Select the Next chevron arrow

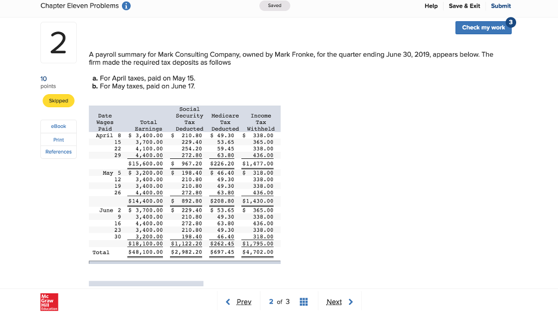[x=350, y=301]
